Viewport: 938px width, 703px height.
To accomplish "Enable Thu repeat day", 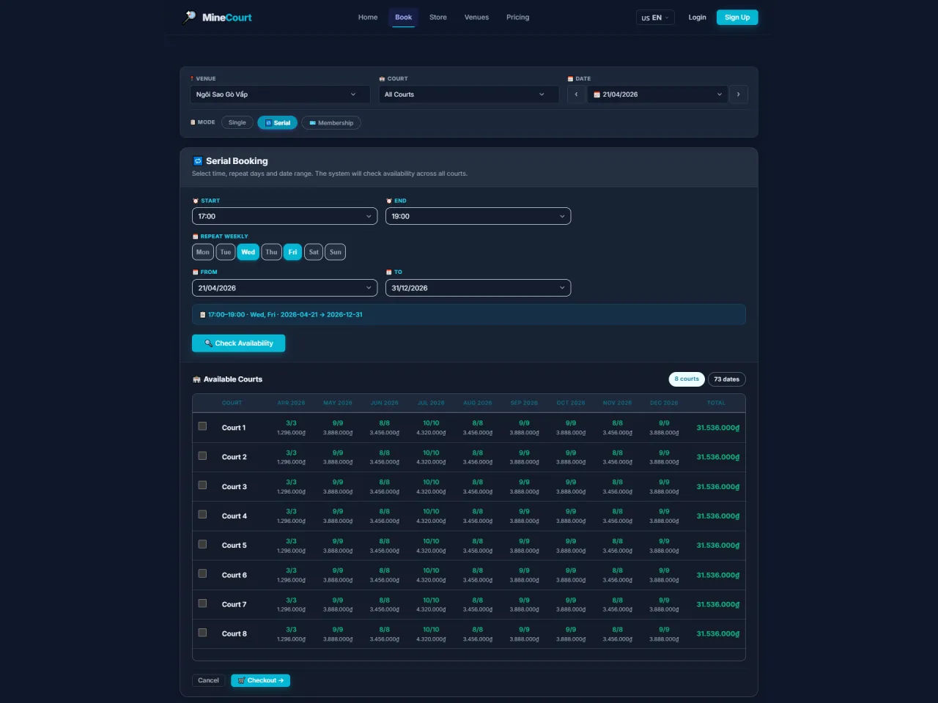I will coord(271,252).
